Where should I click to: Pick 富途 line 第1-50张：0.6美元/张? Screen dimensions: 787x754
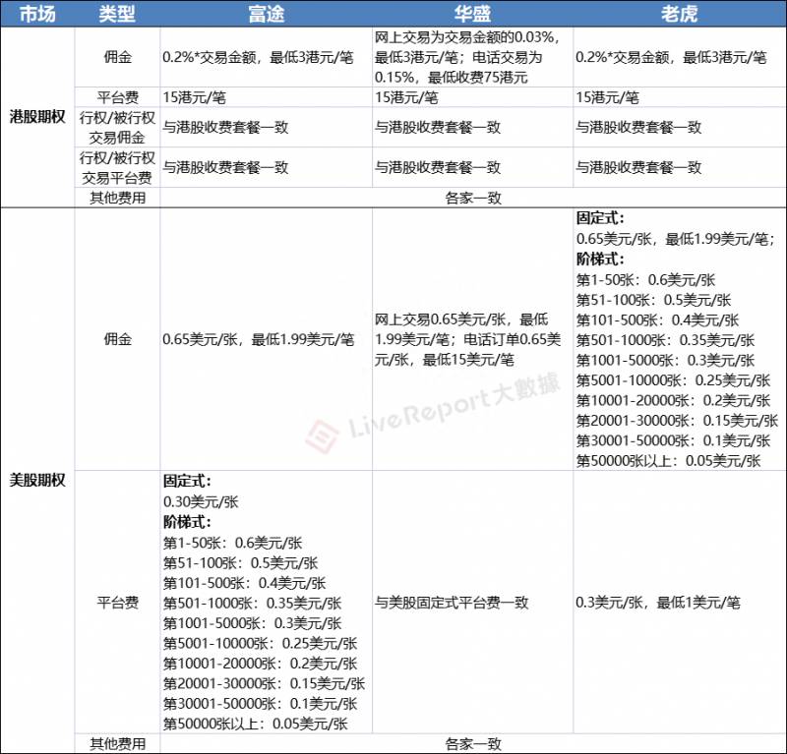(232, 543)
